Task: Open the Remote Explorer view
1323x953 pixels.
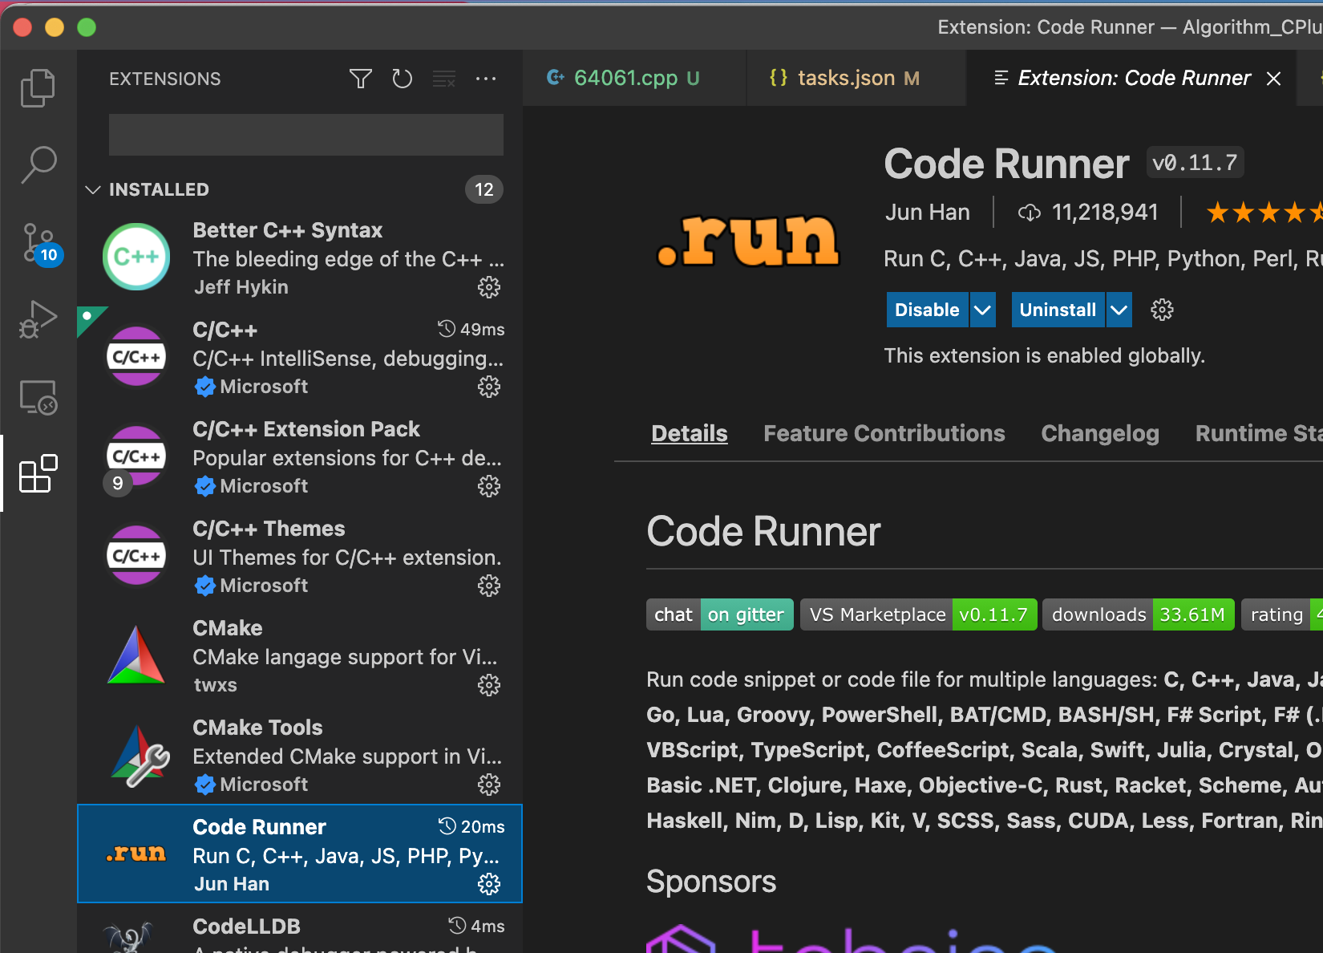Action: 38,397
